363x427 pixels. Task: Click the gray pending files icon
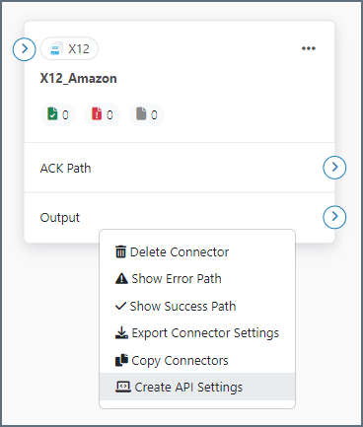pos(141,113)
